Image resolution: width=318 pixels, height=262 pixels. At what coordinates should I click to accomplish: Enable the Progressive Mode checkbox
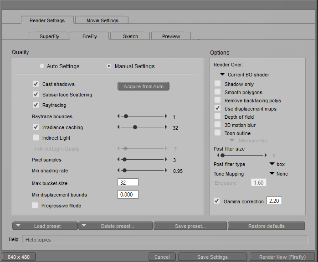[35, 205]
